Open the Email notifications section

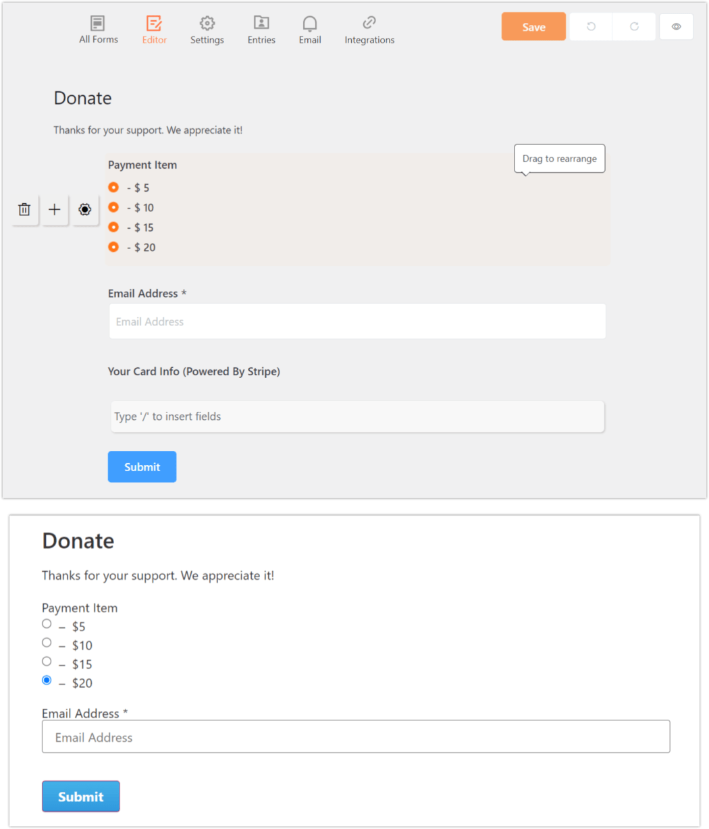pos(309,29)
